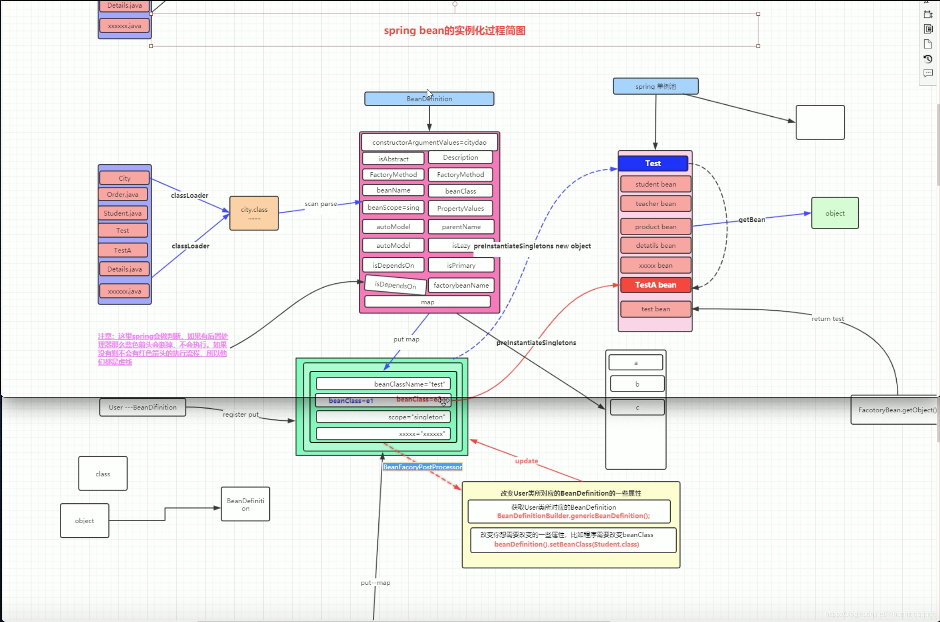The width and height of the screenshot is (940, 622).
Task: Select the Description property box
Action: point(460,157)
